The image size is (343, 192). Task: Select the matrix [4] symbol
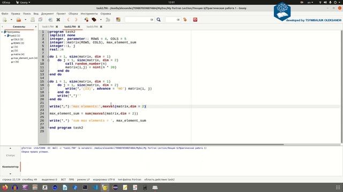point(19,54)
